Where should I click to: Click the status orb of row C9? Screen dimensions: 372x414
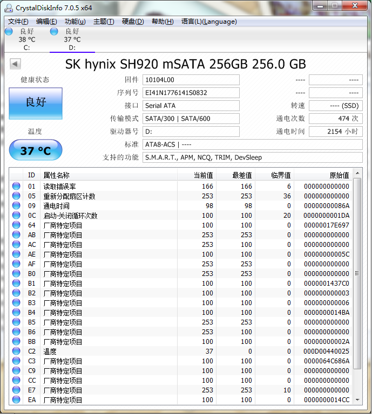[x=16, y=370]
